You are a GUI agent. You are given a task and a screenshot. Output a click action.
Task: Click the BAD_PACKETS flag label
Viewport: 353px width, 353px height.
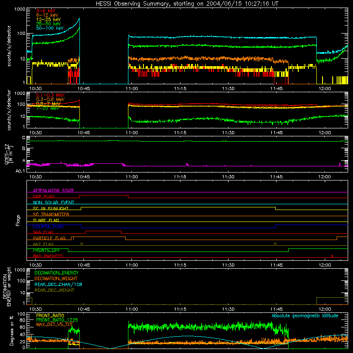48,256
